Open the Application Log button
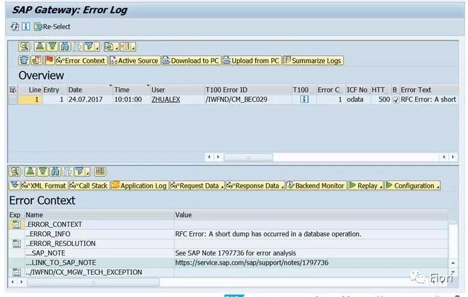 tap(140, 185)
